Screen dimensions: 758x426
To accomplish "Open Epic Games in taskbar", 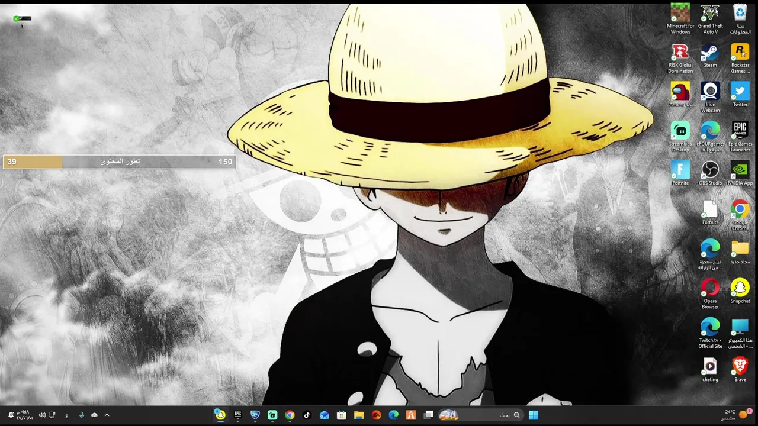I will pyautogui.click(x=237, y=415).
